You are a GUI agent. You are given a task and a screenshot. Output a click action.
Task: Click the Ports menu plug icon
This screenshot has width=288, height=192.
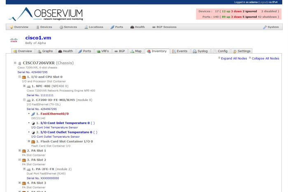[112, 27]
